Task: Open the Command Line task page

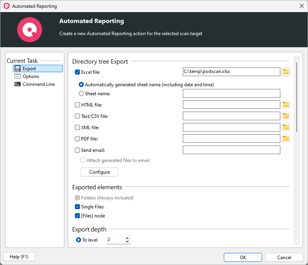Action: click(x=38, y=84)
